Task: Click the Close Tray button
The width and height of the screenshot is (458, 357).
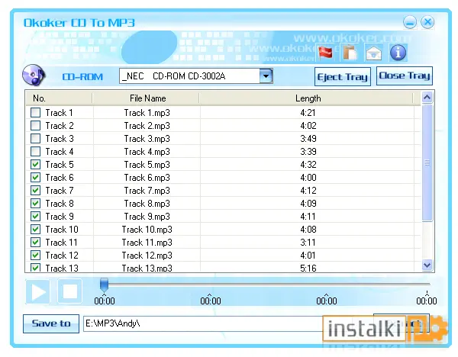Action: 405,76
